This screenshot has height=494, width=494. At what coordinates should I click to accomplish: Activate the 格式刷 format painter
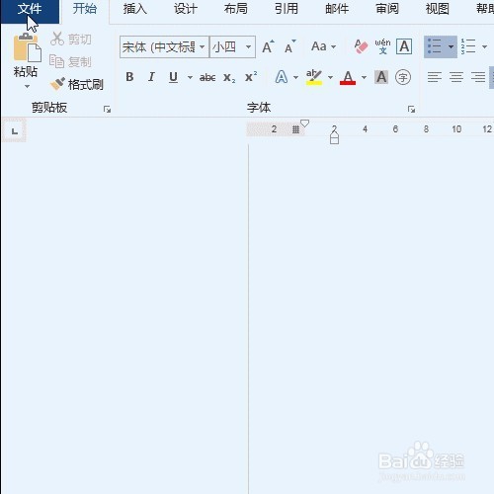pos(77,84)
